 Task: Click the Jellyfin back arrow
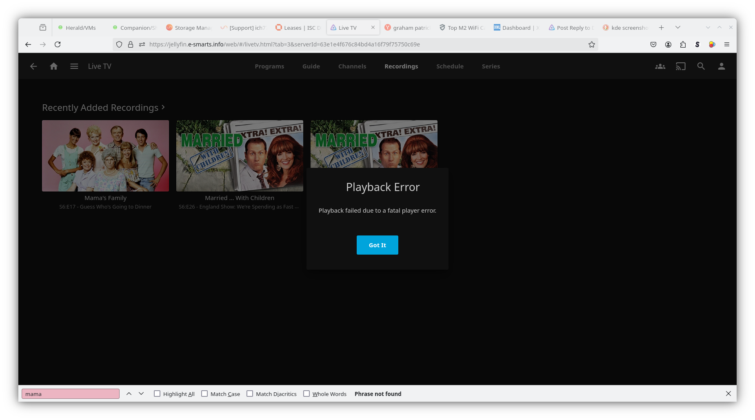click(x=33, y=66)
